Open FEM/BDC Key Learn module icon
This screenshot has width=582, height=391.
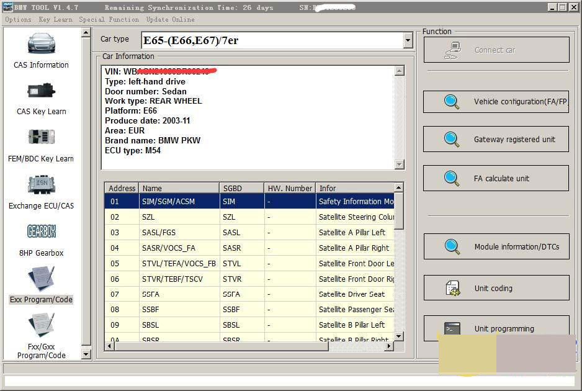pyautogui.click(x=41, y=137)
